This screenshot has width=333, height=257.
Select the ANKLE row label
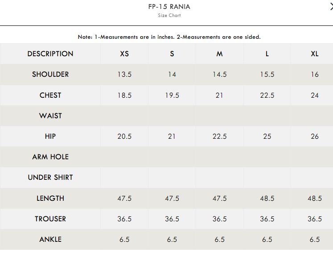[50, 239]
